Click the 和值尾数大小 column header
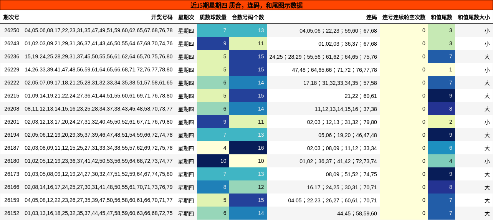 click(474, 17)
